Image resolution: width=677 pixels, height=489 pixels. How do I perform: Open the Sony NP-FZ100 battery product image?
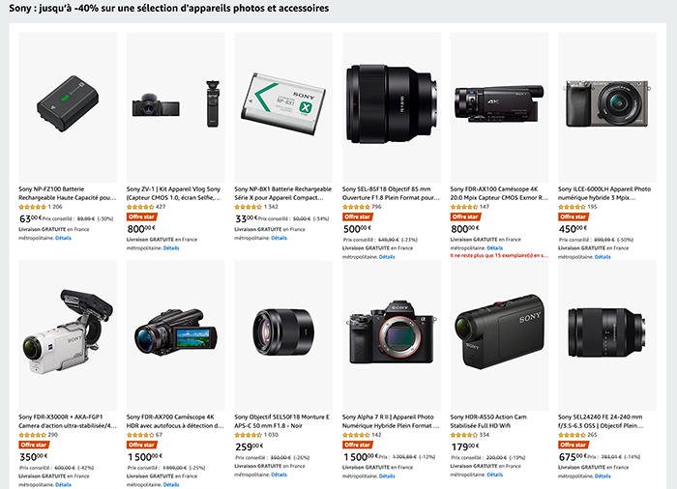click(x=68, y=107)
